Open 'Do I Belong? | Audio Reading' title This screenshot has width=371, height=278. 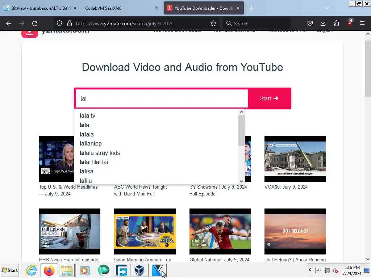coord(295,260)
